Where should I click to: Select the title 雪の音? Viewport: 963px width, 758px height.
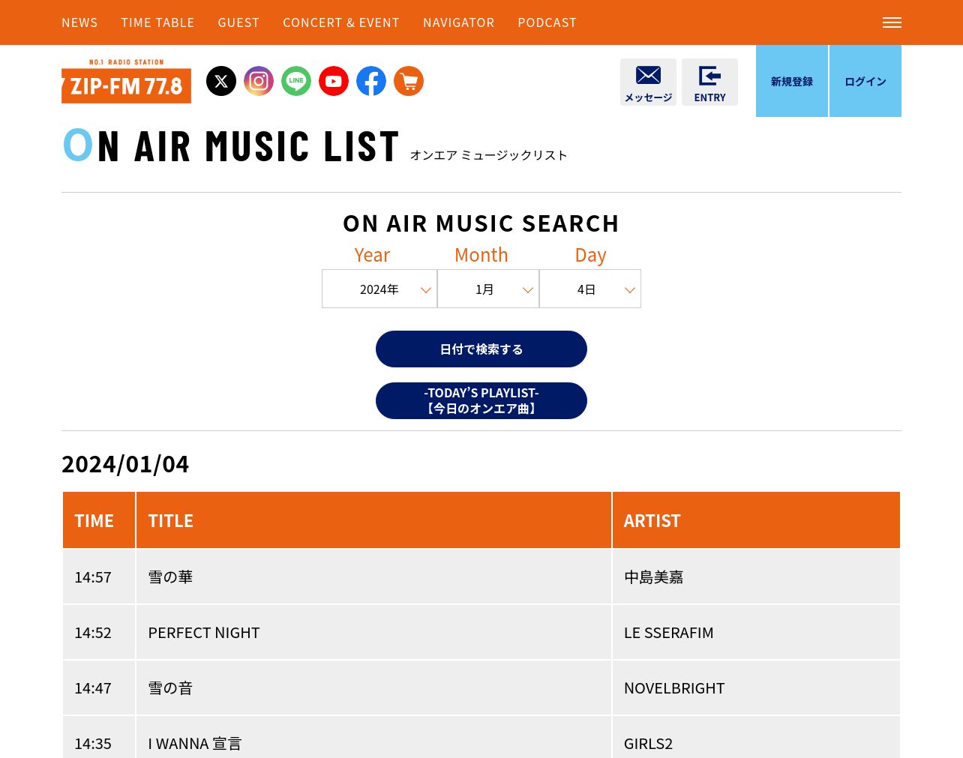[170, 688]
